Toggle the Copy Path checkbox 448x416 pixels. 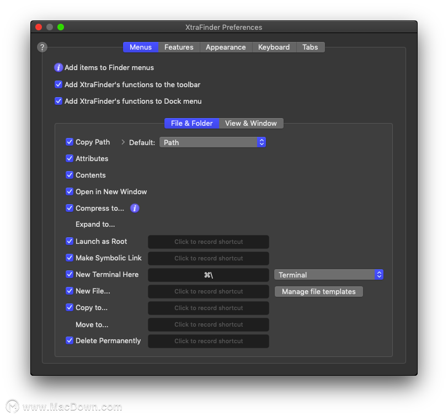[70, 142]
